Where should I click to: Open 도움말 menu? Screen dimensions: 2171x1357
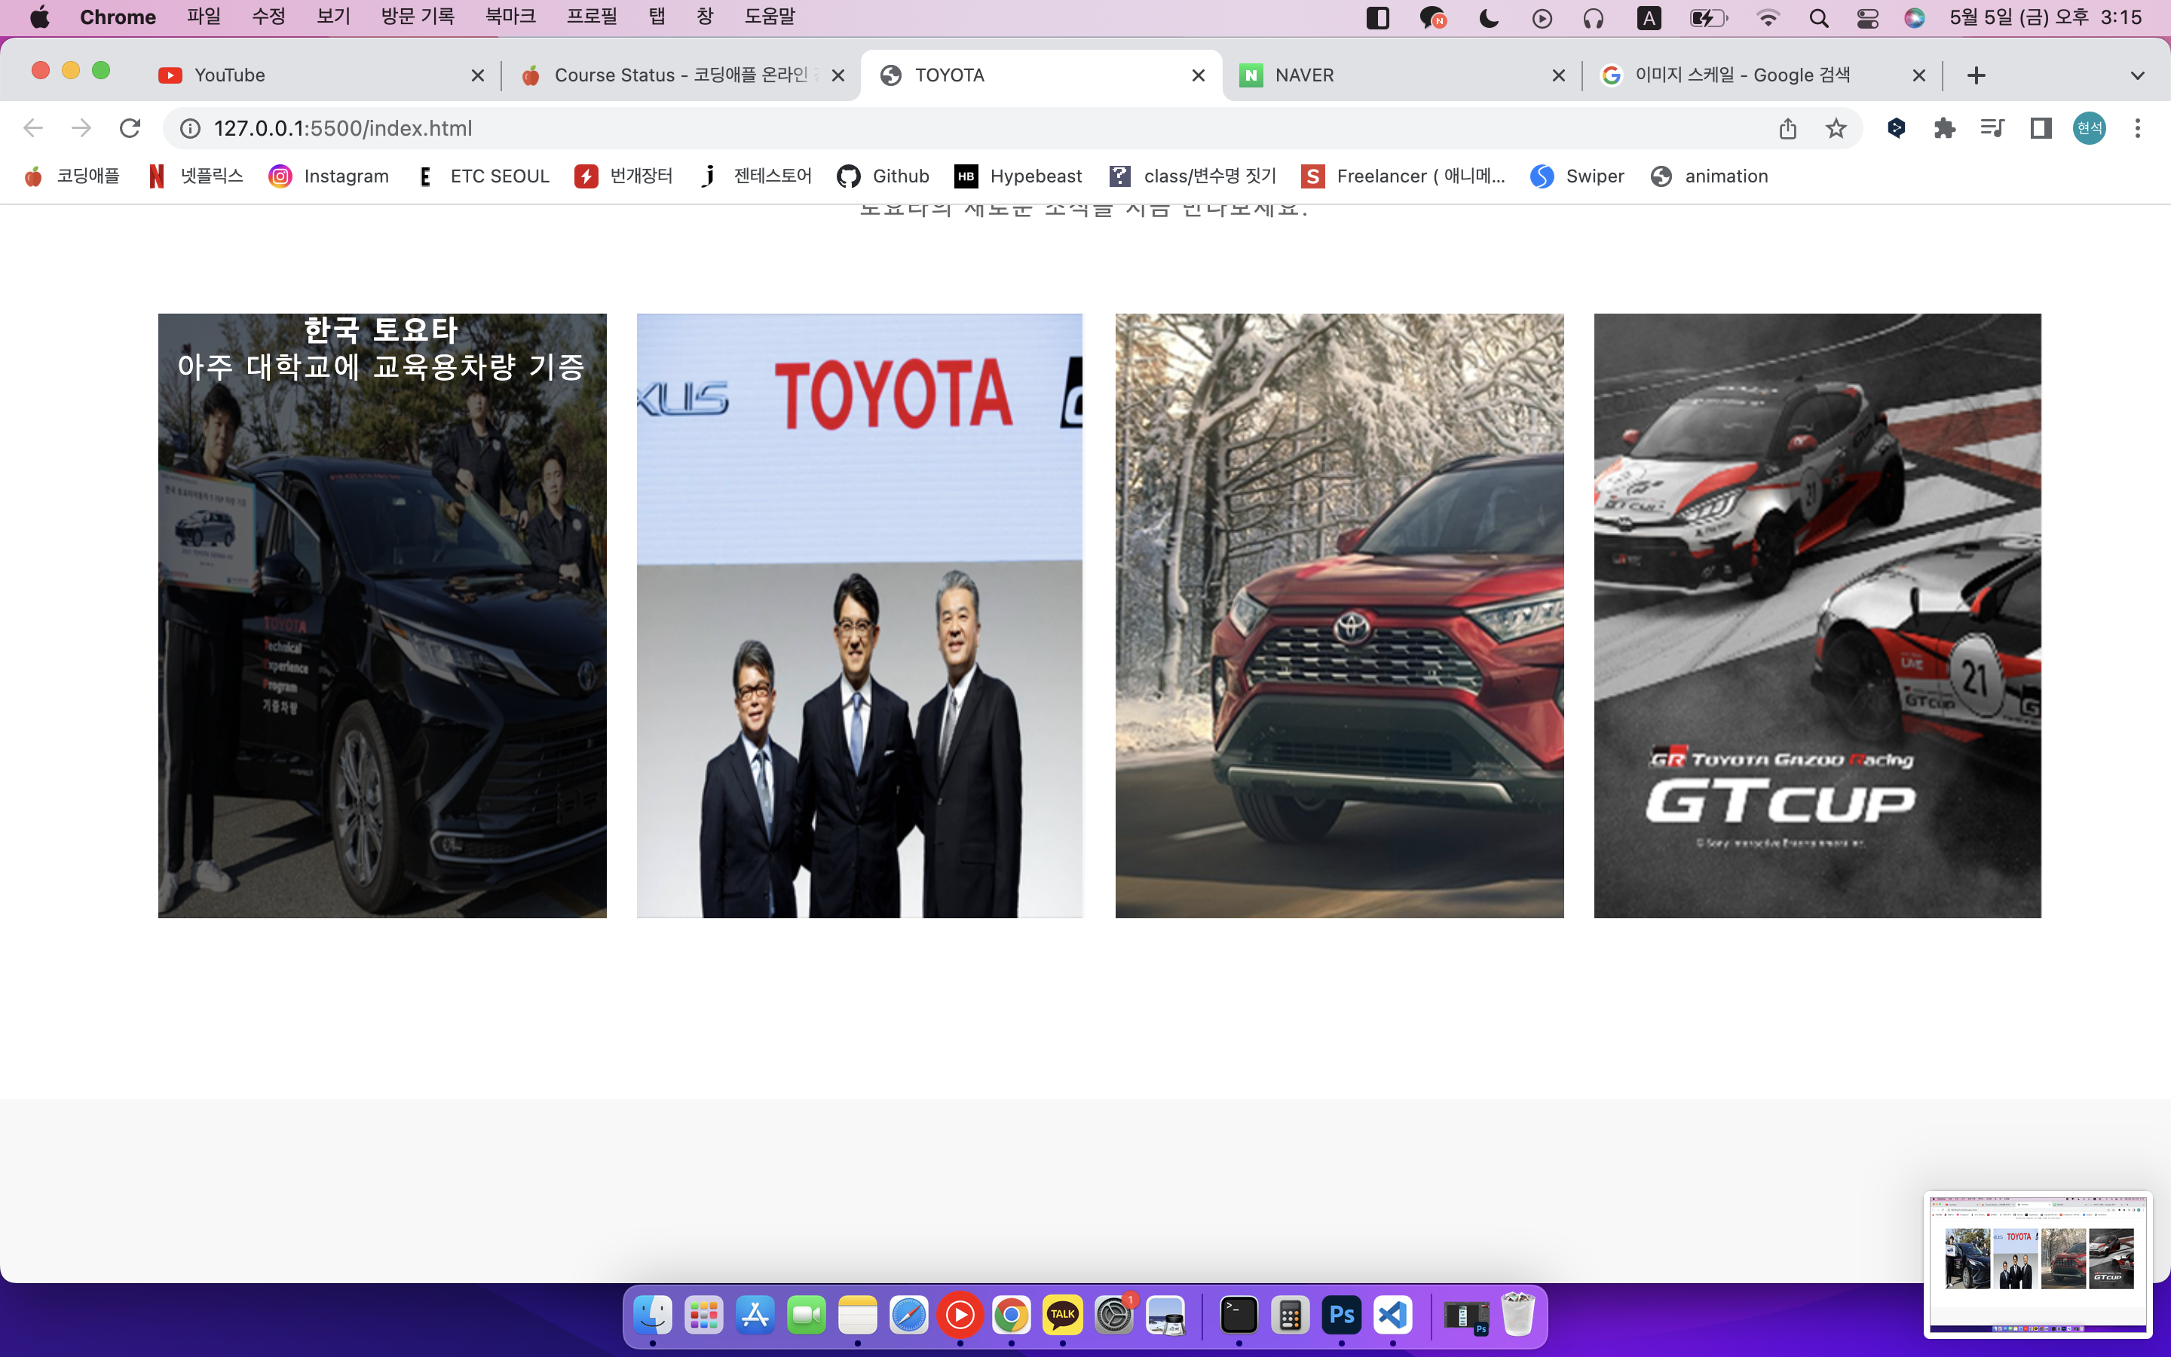769,17
